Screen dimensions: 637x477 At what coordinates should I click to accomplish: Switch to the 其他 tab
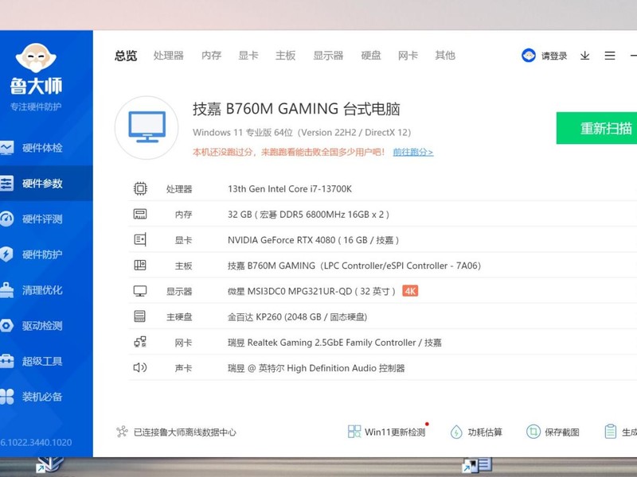445,56
